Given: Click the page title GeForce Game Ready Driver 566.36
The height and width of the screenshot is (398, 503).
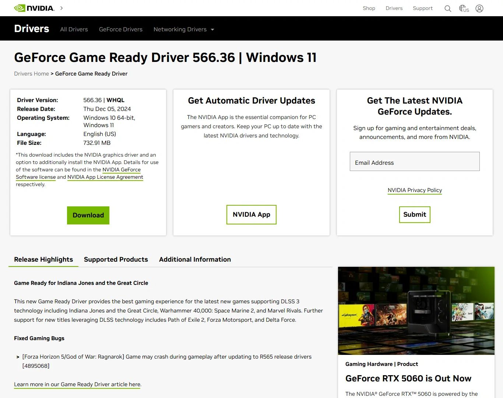Looking at the screenshot, I should [x=165, y=57].
